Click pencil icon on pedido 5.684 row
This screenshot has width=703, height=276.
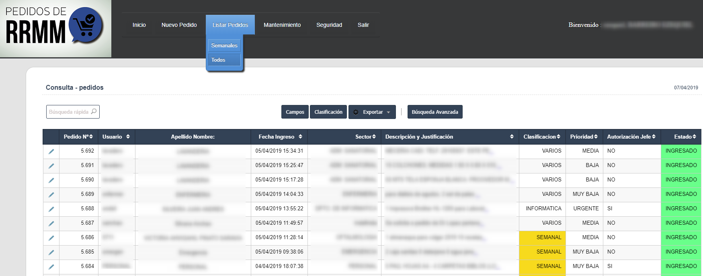51,267
